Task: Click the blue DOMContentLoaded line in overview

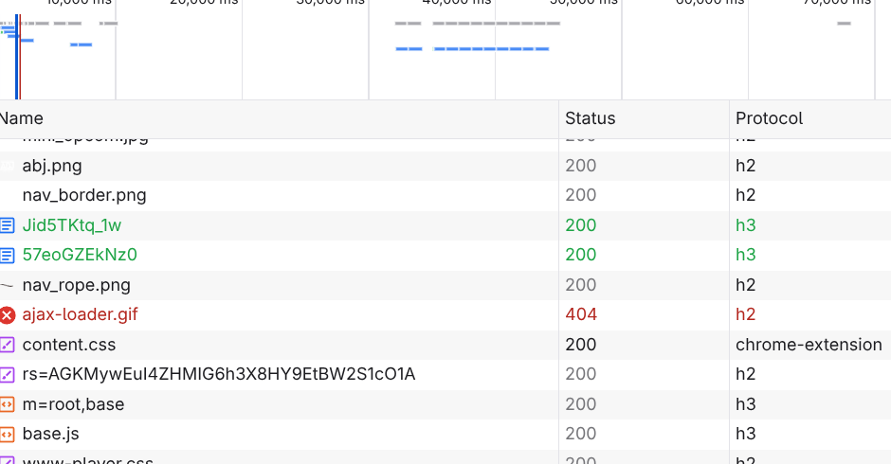Action: [x=16, y=57]
